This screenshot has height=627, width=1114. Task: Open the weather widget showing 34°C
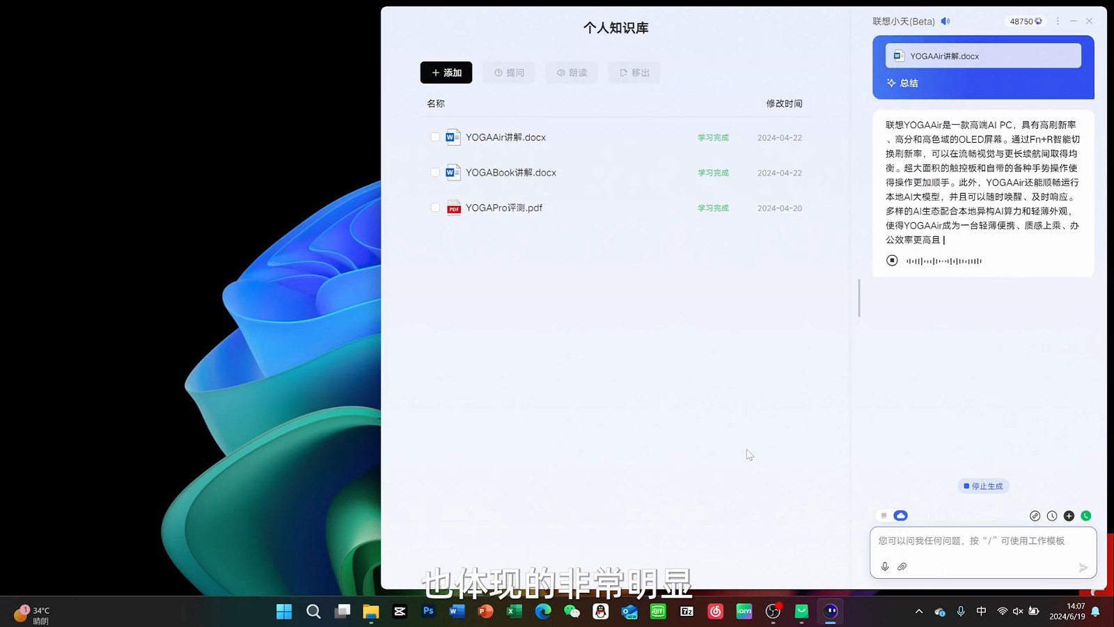(32, 614)
